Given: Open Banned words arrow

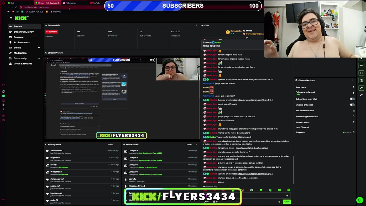Looking at the screenshot, I should (x=353, y=122).
